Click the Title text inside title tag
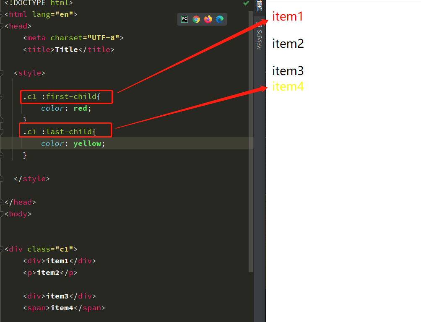 point(66,49)
